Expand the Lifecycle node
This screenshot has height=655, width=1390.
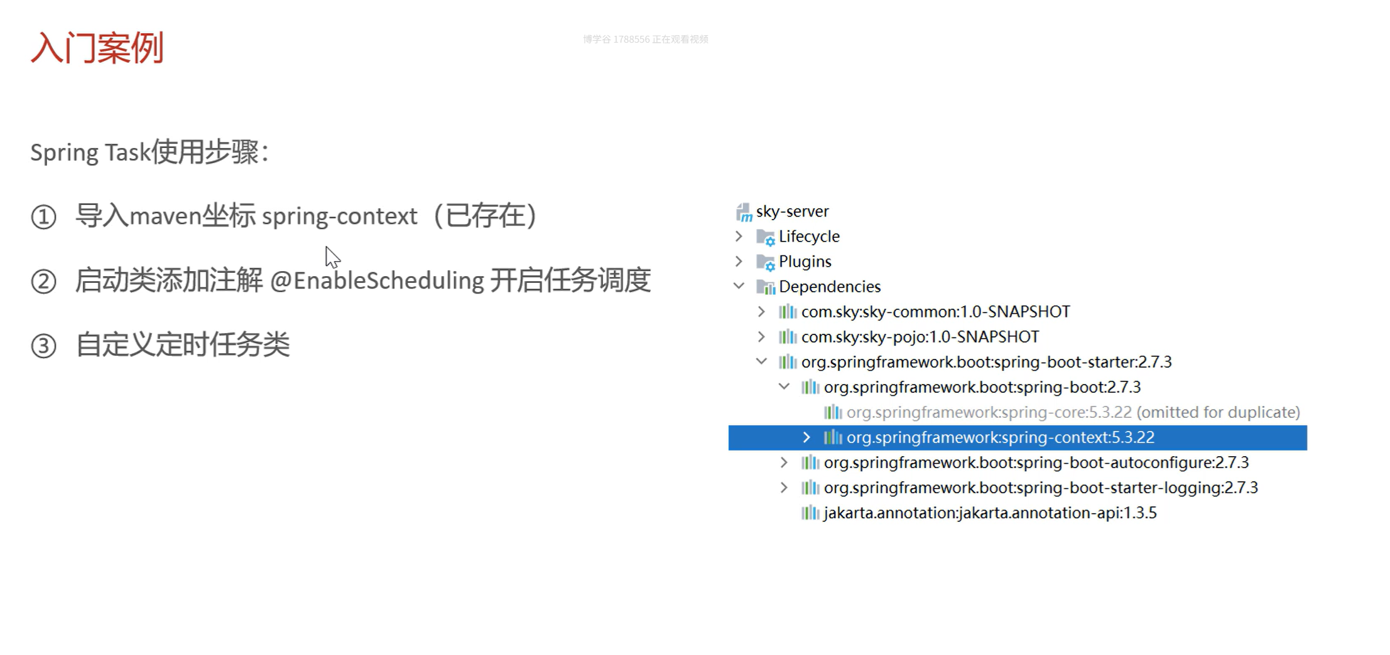click(739, 237)
